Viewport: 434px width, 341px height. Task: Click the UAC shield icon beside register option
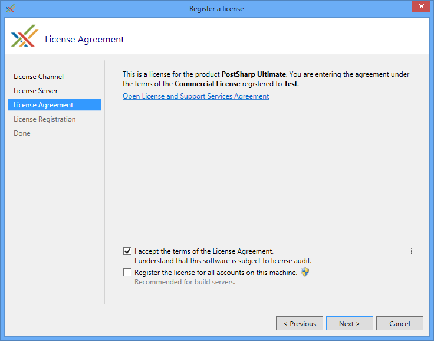click(305, 272)
